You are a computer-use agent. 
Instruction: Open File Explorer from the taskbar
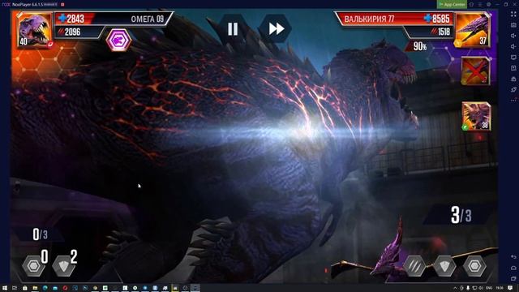tap(35, 288)
